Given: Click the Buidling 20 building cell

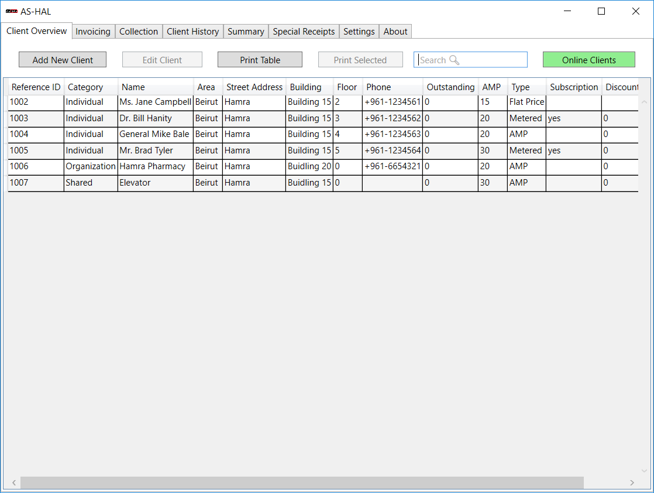Looking at the screenshot, I should point(309,166).
